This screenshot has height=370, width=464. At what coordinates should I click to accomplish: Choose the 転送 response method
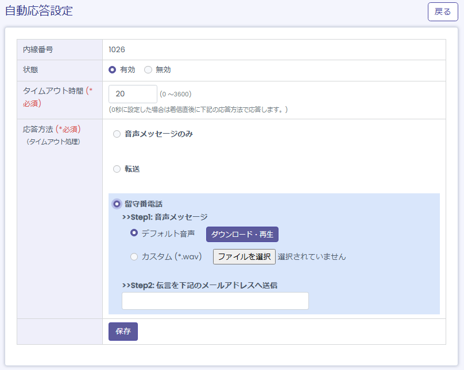coord(117,169)
